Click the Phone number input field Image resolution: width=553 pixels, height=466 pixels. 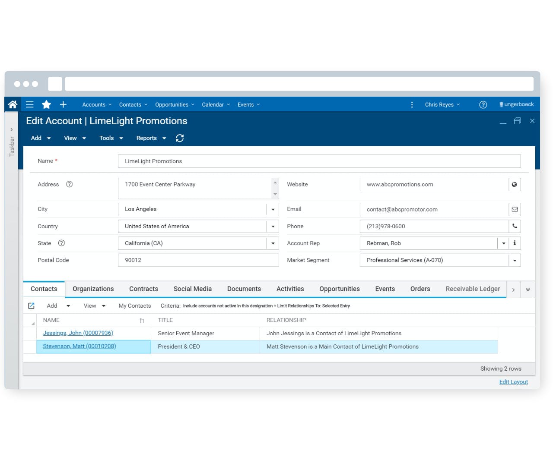click(434, 226)
